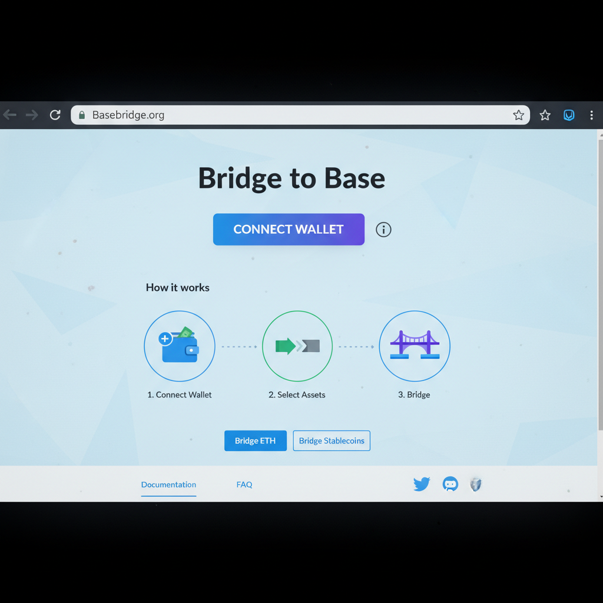Screen dimensions: 603x603
Task: Toggle the Bridge ETH option
Action: [255, 440]
